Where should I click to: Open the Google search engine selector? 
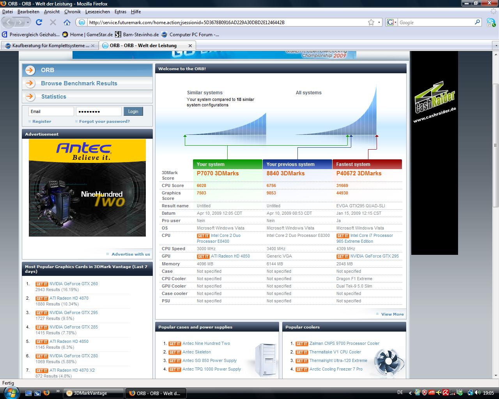click(391, 22)
